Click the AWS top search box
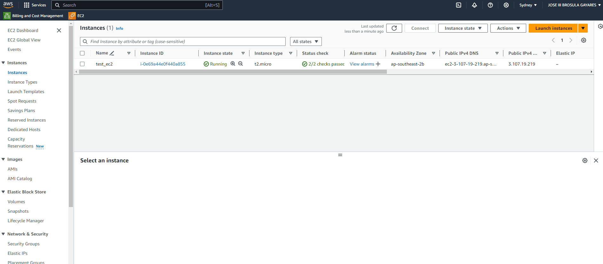This screenshot has width=603, height=264. point(137,5)
